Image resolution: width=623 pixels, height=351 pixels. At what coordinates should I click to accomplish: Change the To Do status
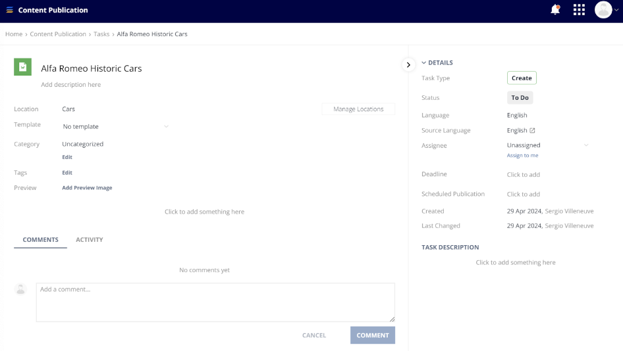pyautogui.click(x=520, y=97)
